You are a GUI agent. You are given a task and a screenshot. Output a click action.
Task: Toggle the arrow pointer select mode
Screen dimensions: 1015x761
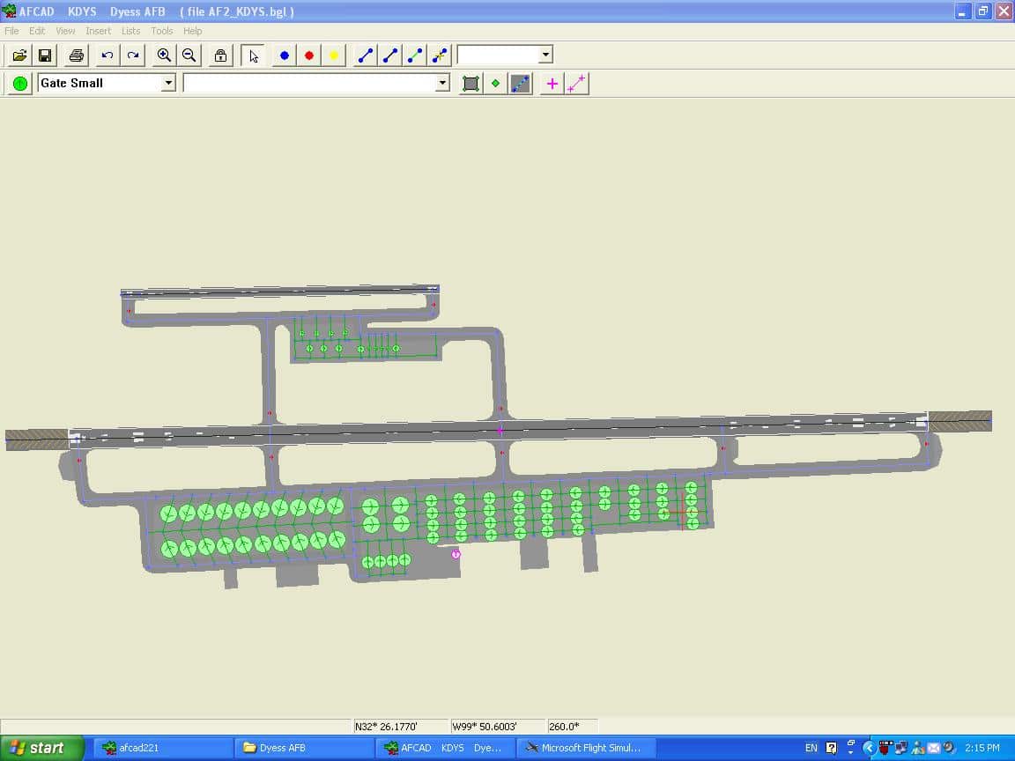pyautogui.click(x=253, y=55)
